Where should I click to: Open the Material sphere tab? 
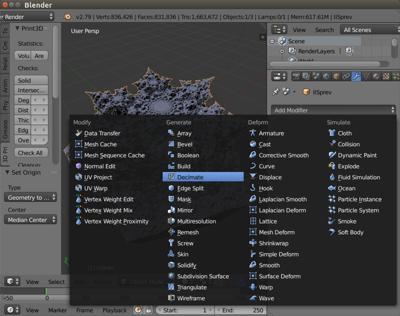376,76
